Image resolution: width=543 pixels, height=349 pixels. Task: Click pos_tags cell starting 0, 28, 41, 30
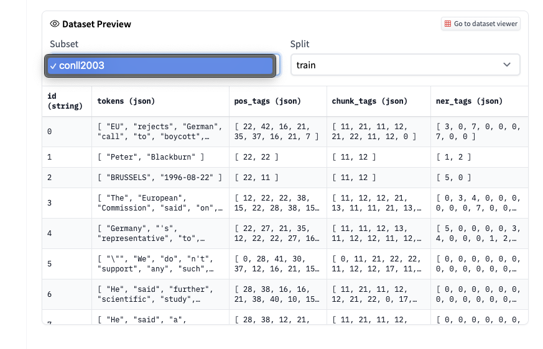pyautogui.click(x=278, y=264)
